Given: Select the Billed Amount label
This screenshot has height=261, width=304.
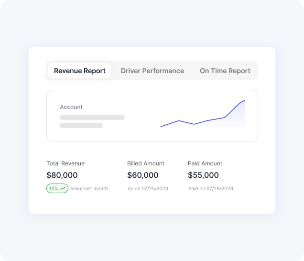Looking at the screenshot, I should tap(146, 163).
